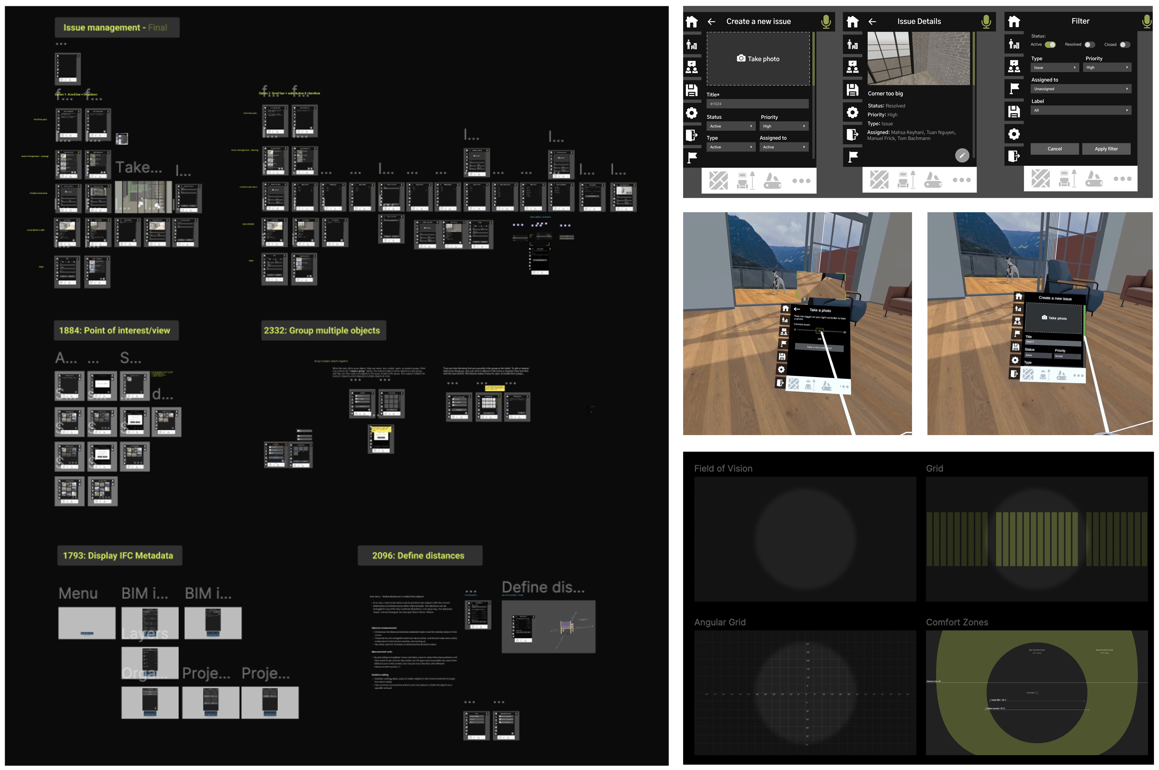Toggle the Resolved status switch in Filter

point(1090,45)
